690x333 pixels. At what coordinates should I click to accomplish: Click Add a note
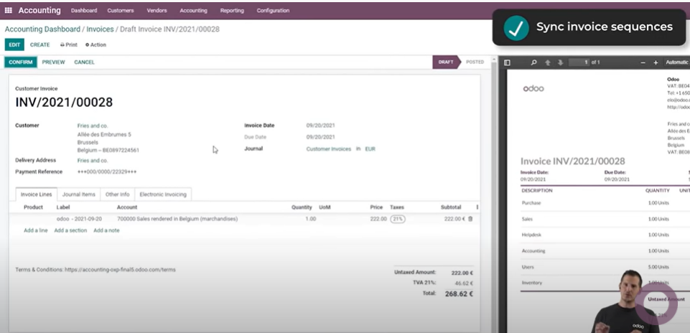coord(106,230)
